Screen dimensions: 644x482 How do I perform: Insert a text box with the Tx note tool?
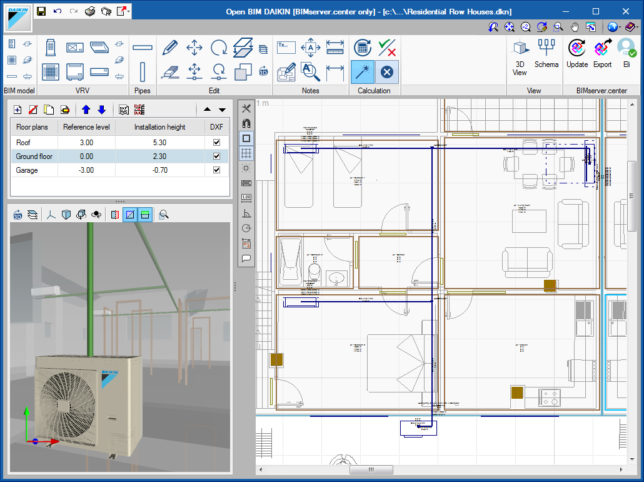[286, 48]
